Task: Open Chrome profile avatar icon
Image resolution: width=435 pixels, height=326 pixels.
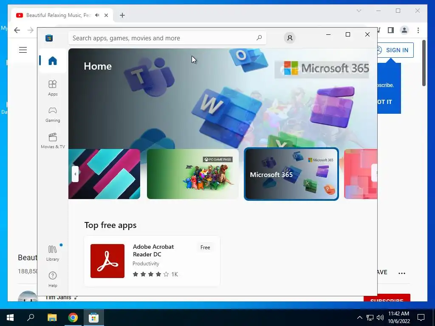Action: (x=404, y=30)
